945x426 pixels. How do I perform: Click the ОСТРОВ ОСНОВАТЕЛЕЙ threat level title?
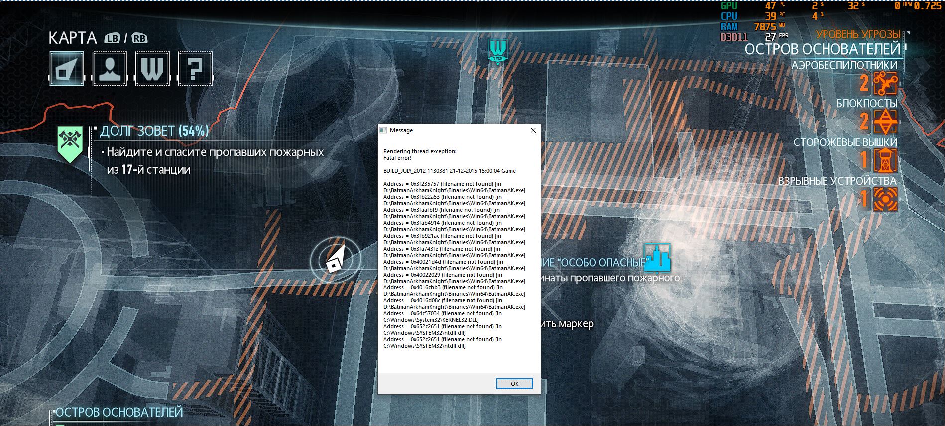point(823,49)
